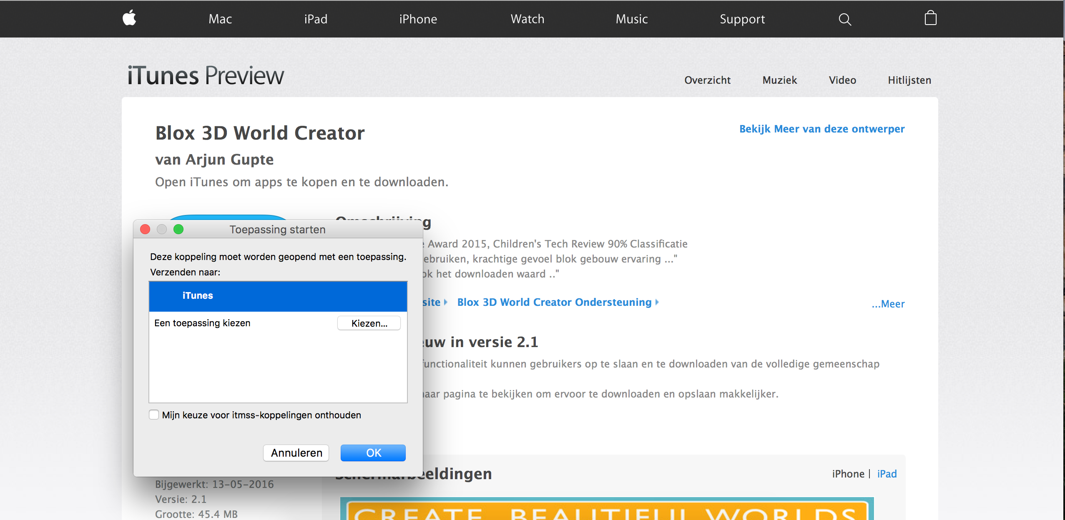
Task: Click the Annuleren button
Action: (296, 453)
